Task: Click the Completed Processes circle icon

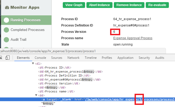Action: coord(6,30)
